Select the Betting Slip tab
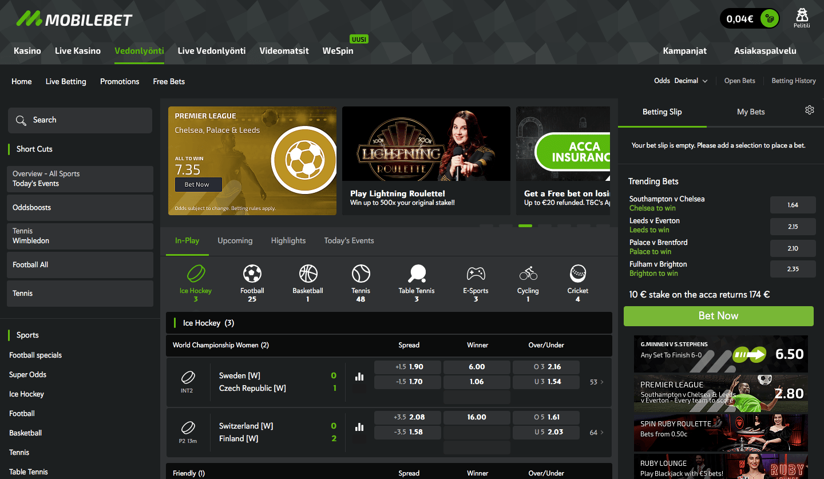The height and width of the screenshot is (479, 824). [662, 112]
